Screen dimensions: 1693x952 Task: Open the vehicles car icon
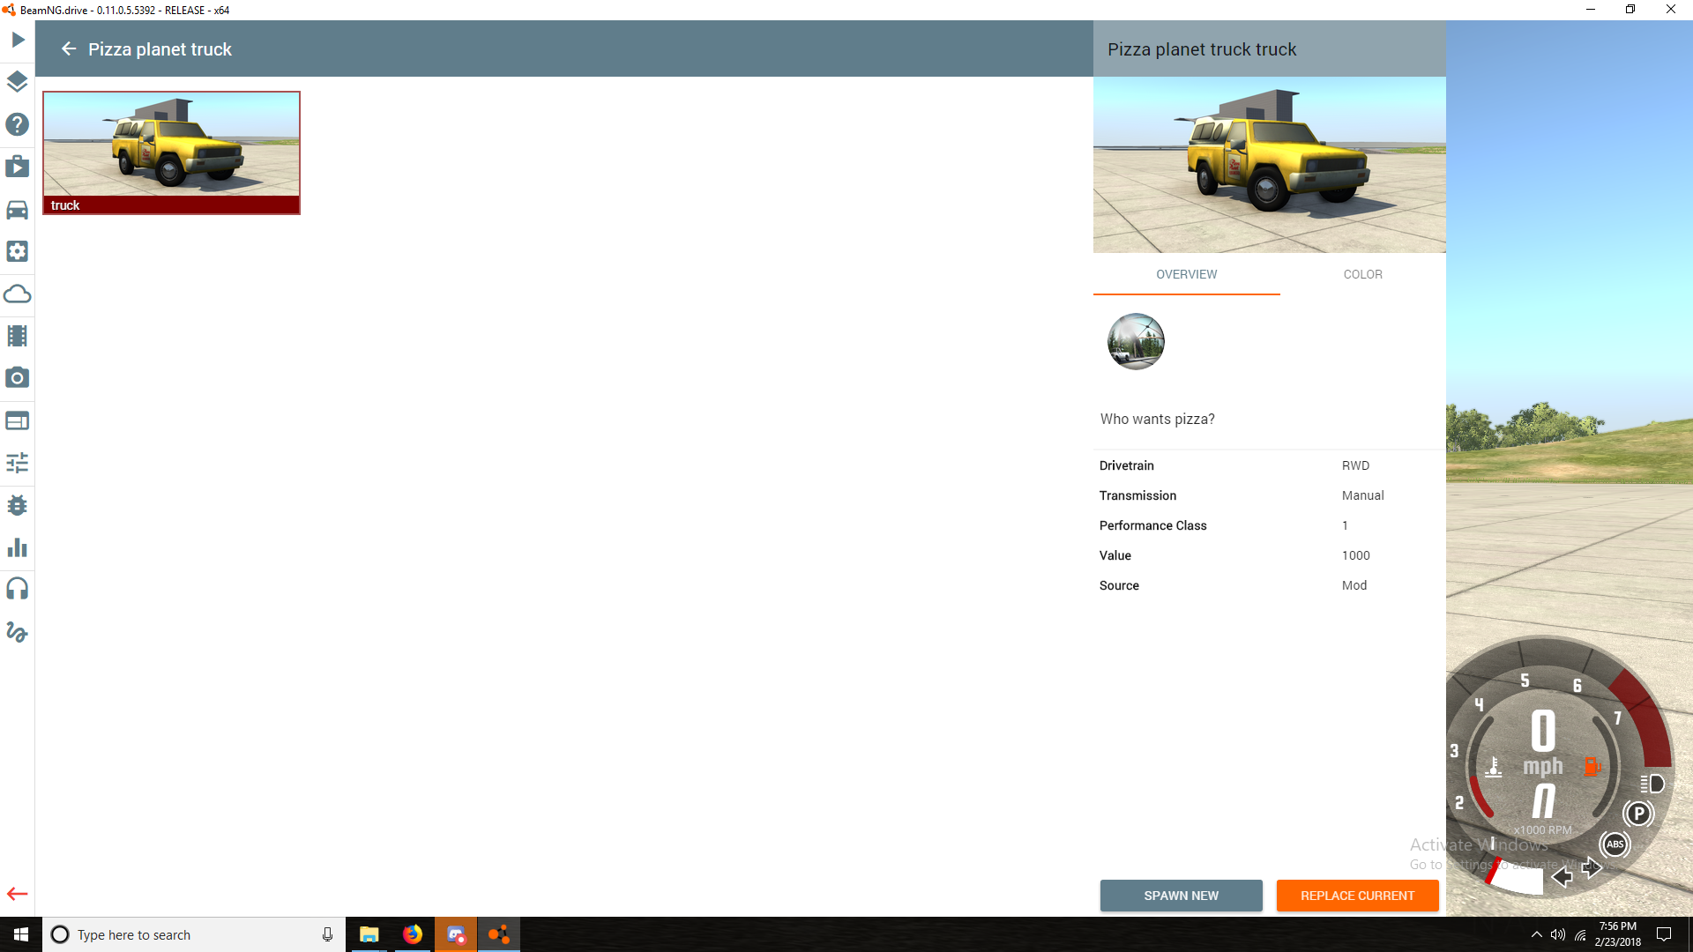[x=18, y=209]
